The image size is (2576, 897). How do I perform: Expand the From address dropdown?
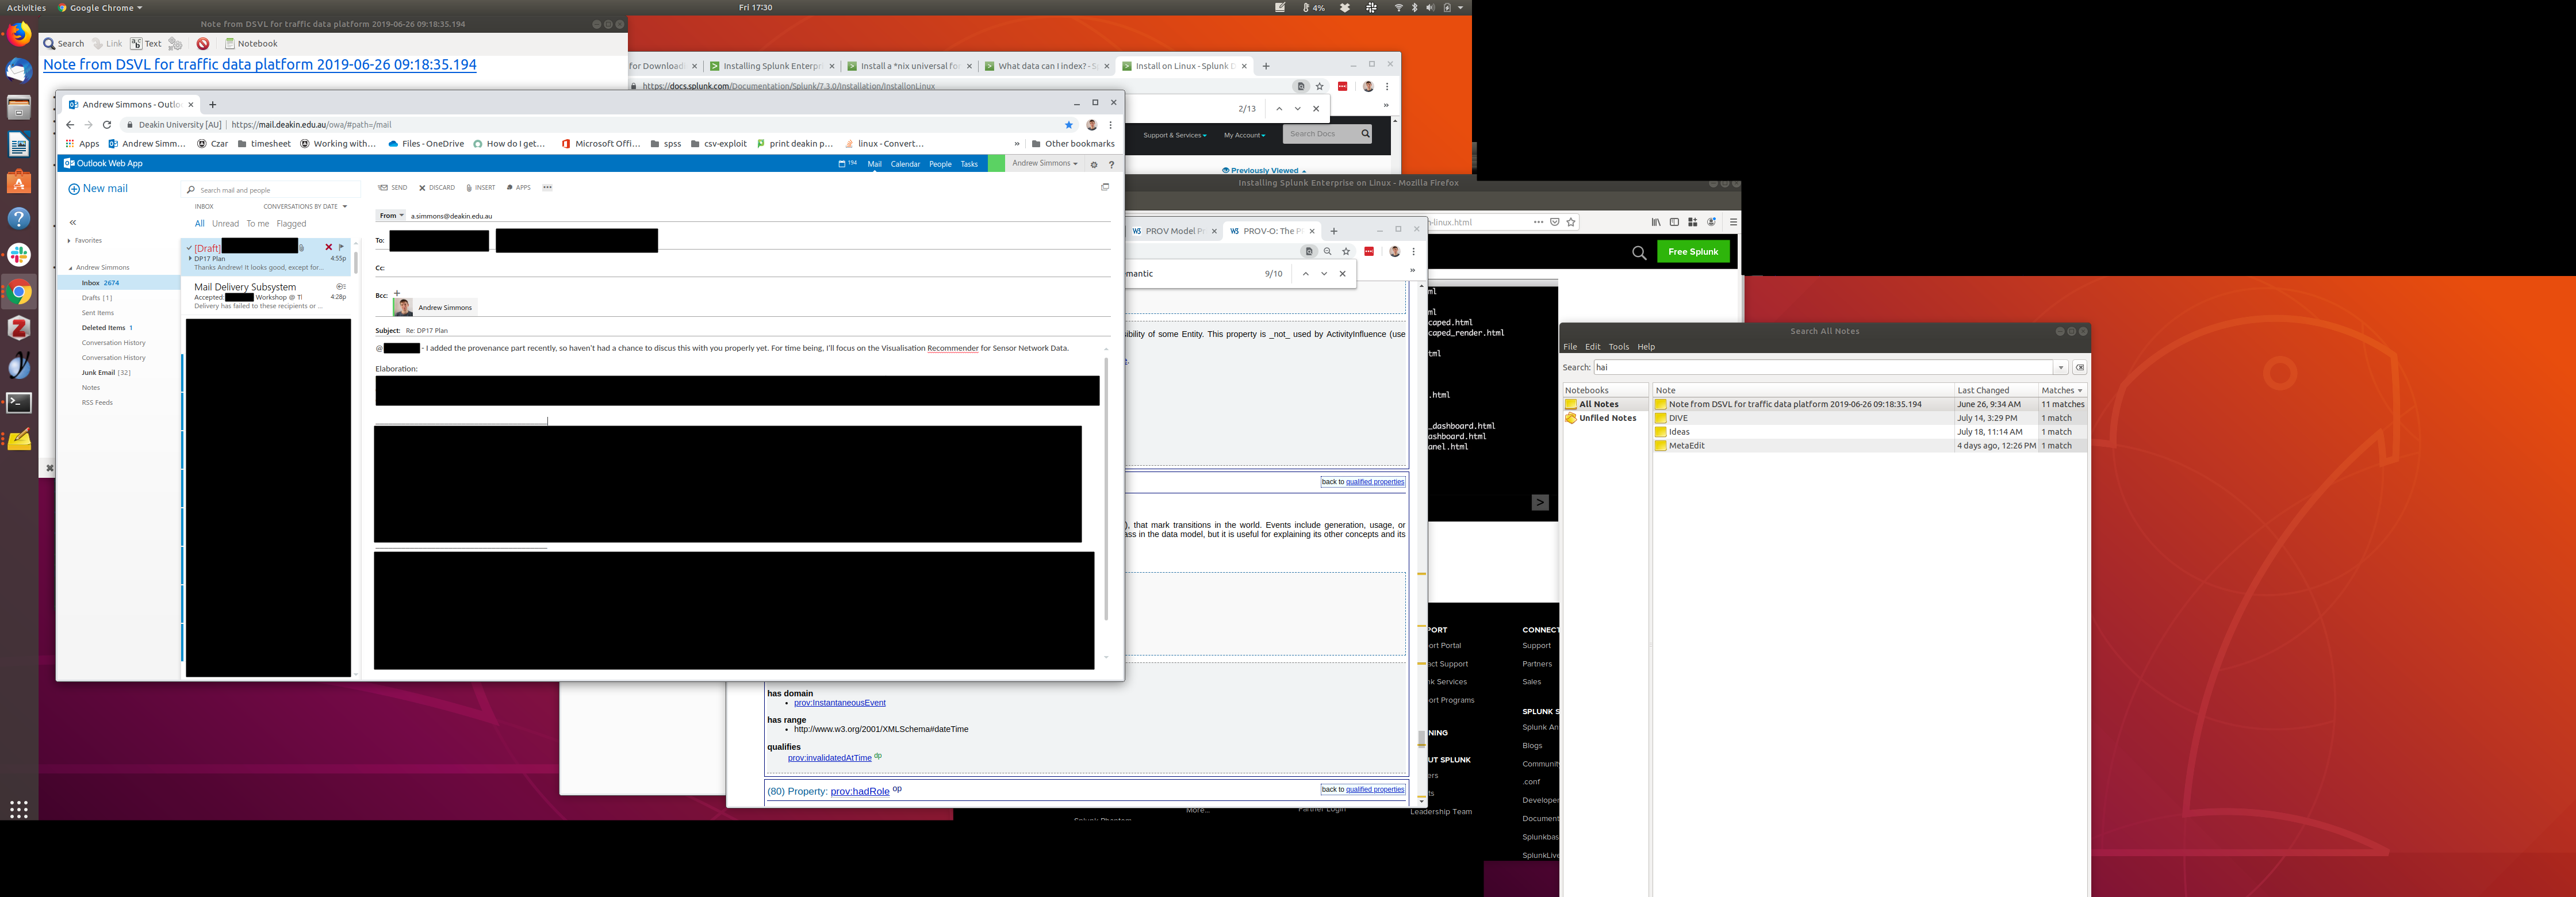pyautogui.click(x=391, y=216)
